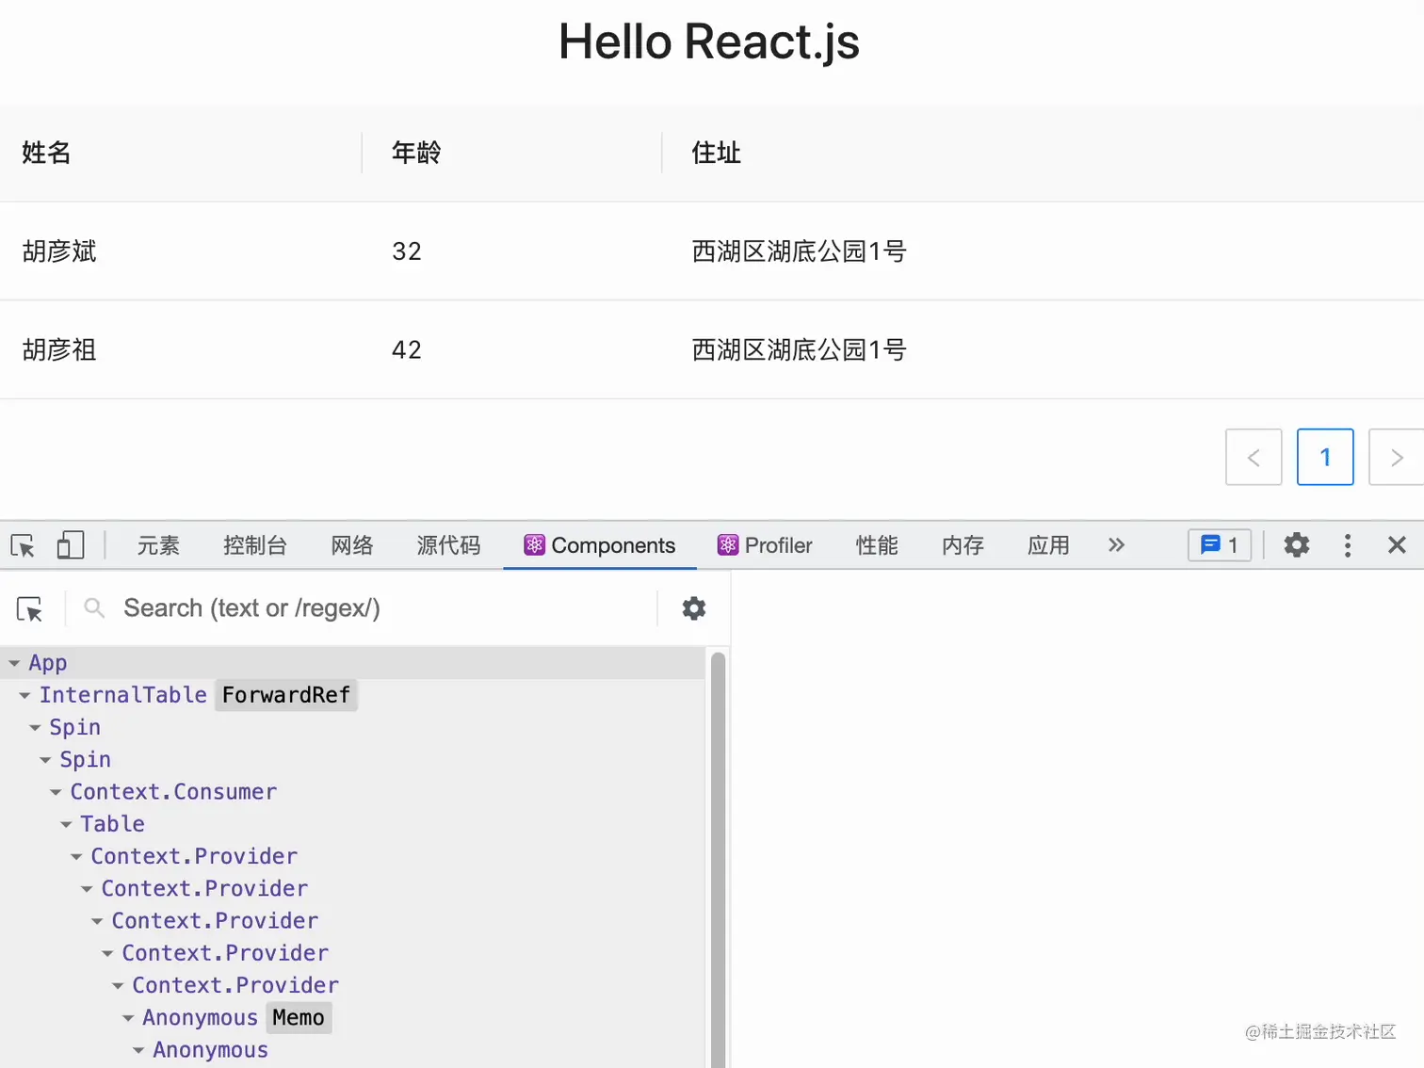Open the DevTools three-dot menu
This screenshot has height=1068, width=1424.
(1348, 545)
